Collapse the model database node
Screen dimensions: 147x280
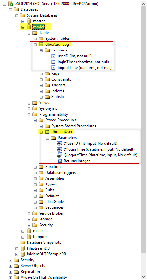(23, 27)
